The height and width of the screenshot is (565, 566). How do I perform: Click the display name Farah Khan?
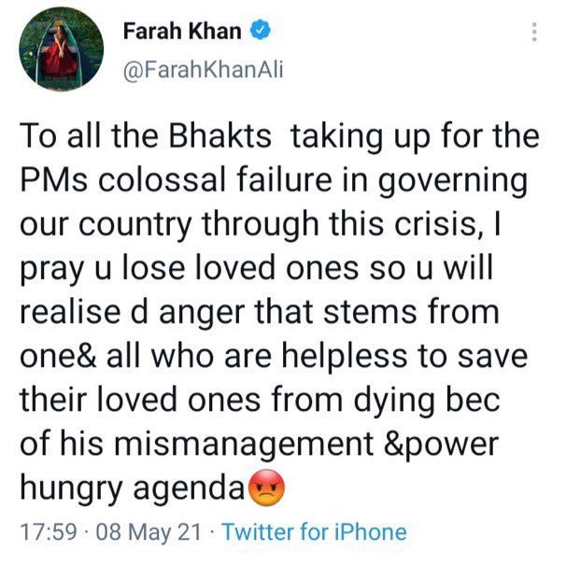180,31
